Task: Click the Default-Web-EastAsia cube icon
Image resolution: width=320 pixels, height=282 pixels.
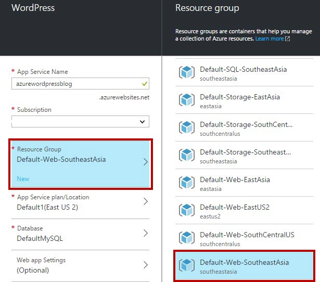Action: coord(187,183)
